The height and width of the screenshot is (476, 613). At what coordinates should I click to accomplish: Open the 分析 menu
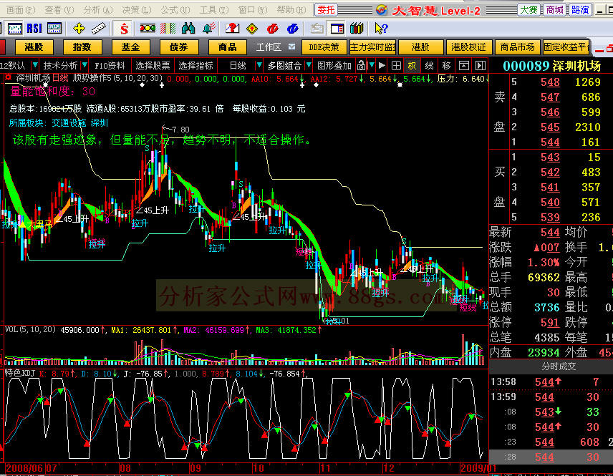tap(98, 10)
